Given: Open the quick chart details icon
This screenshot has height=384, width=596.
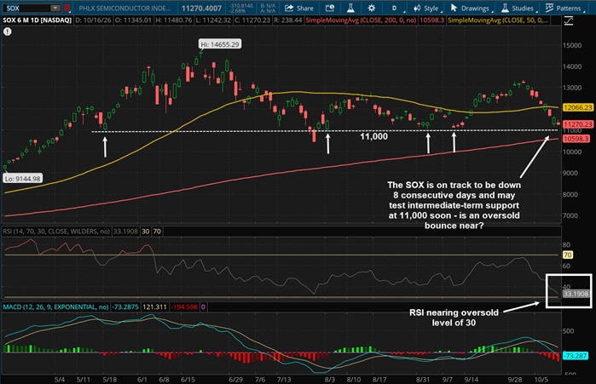Looking at the screenshot, I should click(x=330, y=8).
